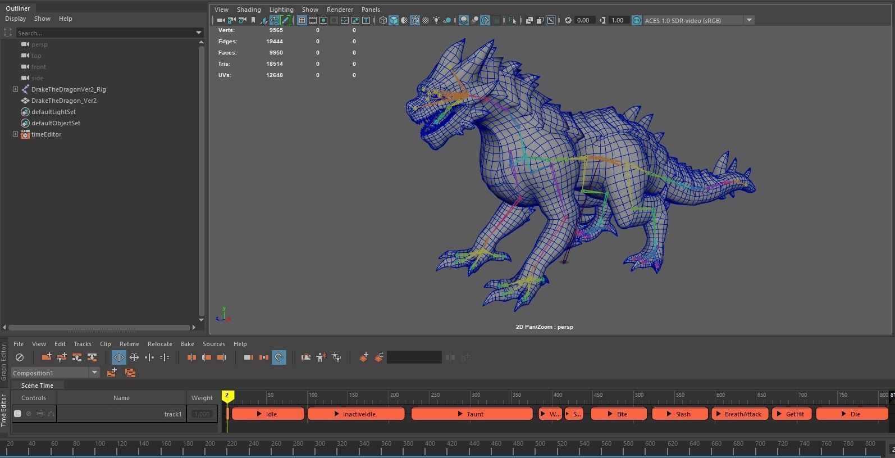Open the Outliner Show menu

click(x=42, y=19)
